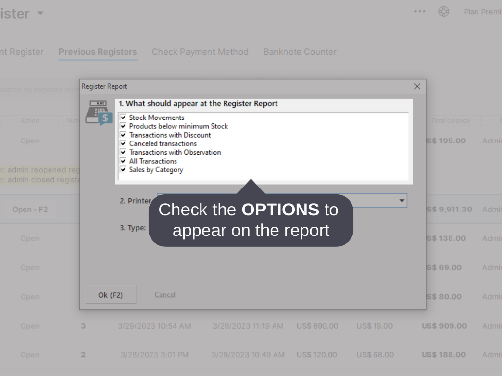The height and width of the screenshot is (376, 502).
Task: Switch to the Previous Registers tab
Action: click(98, 52)
